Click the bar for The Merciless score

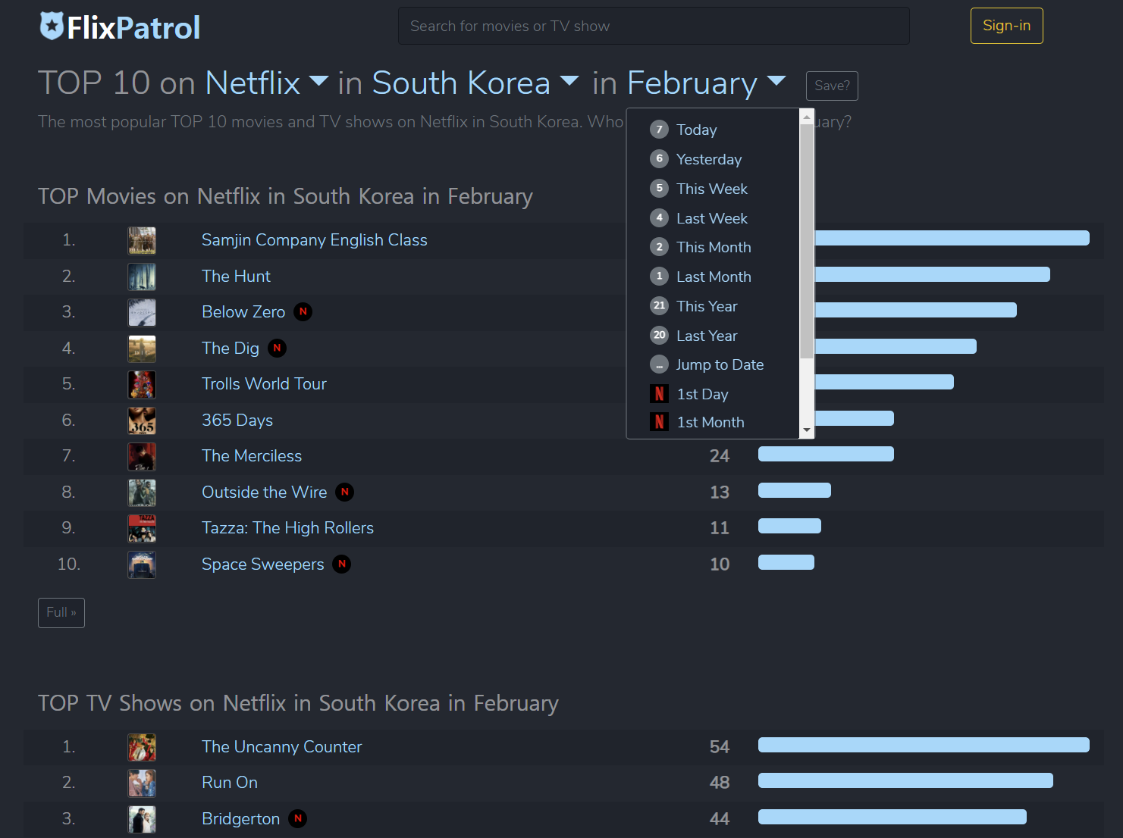click(826, 454)
